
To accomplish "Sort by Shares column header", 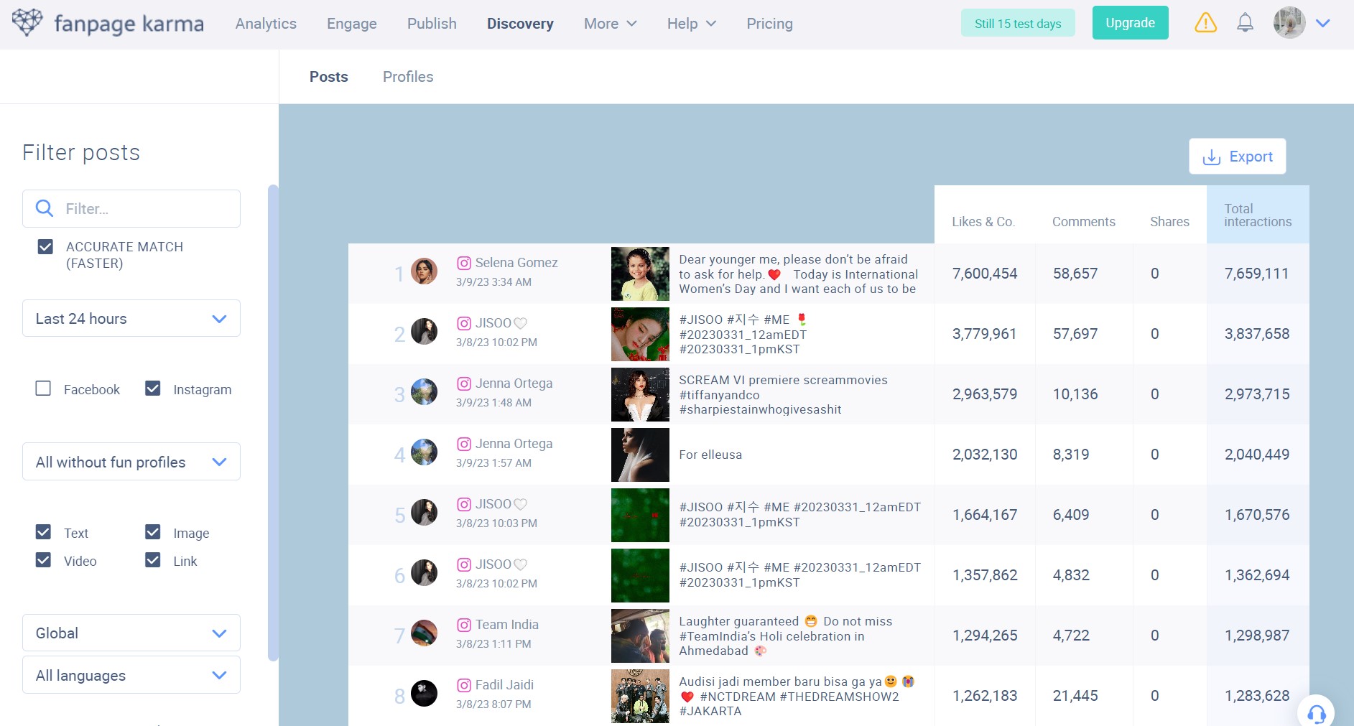I will 1169,222.
